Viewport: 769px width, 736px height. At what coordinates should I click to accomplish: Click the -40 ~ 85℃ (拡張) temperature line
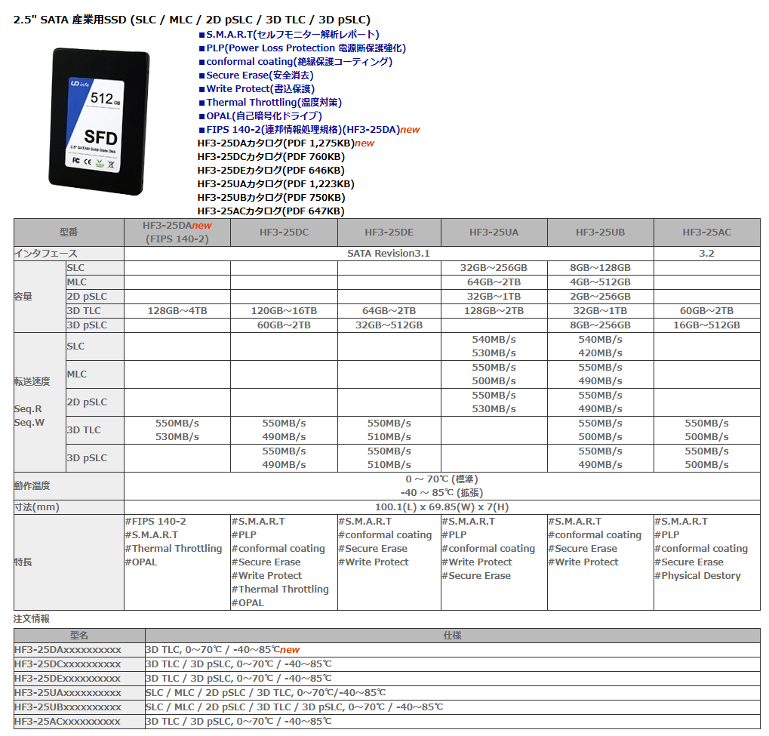pos(441,493)
